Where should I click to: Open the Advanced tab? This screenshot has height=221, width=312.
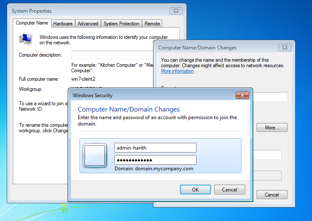click(88, 24)
